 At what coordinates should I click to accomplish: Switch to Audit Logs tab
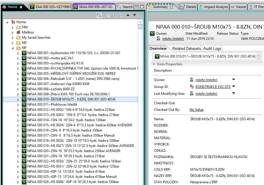click(212, 48)
